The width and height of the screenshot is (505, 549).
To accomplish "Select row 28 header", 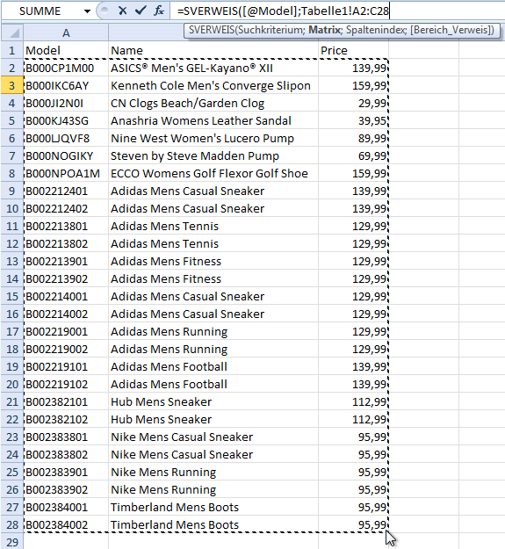I will pos(12,524).
